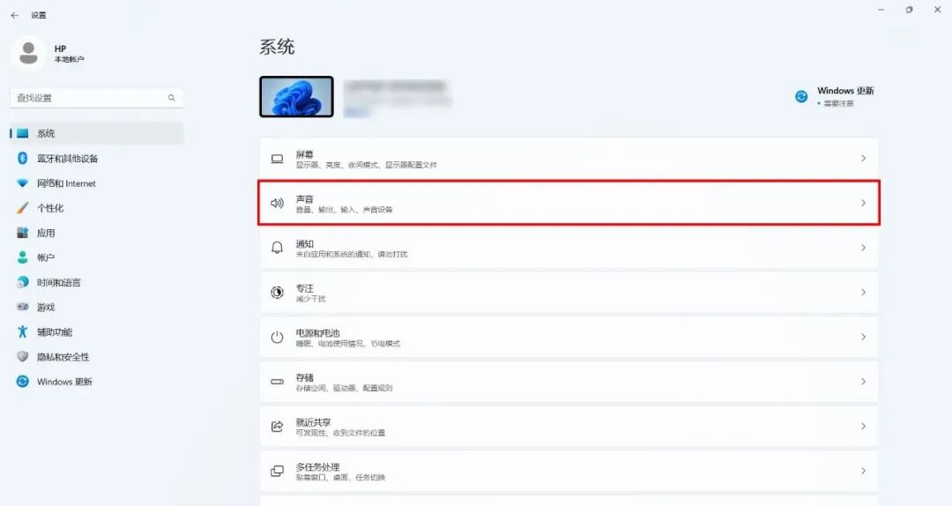This screenshot has height=506, width=952.
Task: Expand the 屏幕 row chevron
Action: (863, 159)
